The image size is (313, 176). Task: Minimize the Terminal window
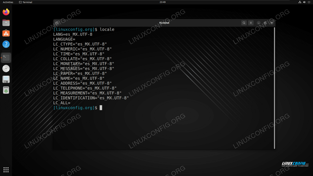pyautogui.click(x=258, y=23)
